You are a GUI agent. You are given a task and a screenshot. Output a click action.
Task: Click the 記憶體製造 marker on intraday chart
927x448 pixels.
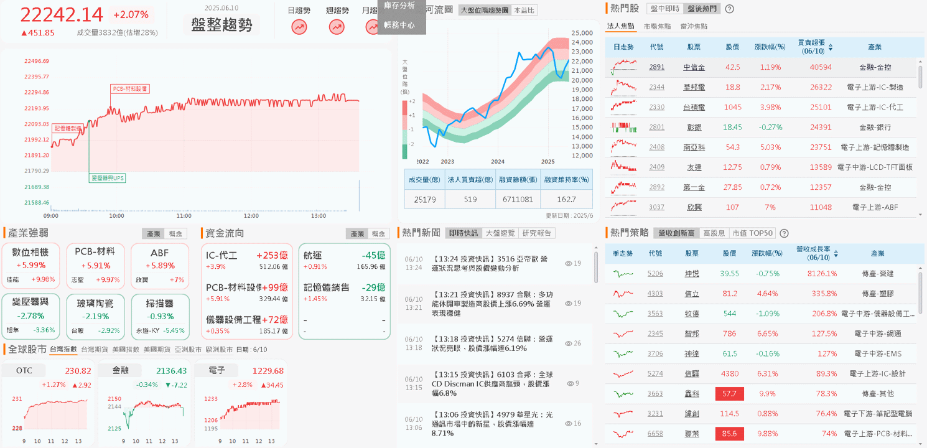(x=68, y=128)
